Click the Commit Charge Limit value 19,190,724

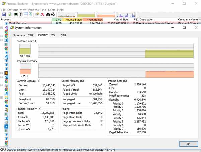click(49, 90)
